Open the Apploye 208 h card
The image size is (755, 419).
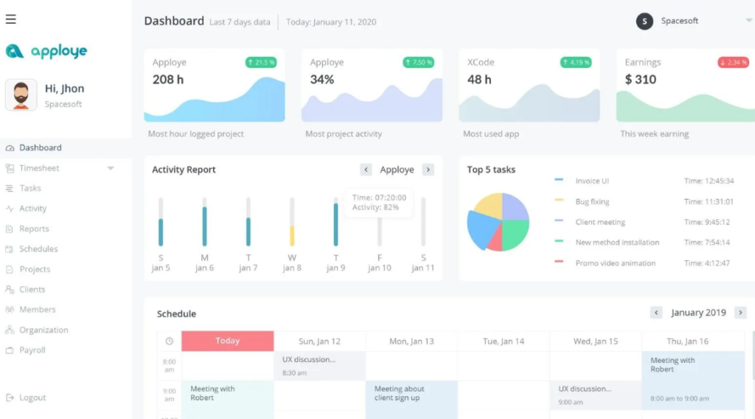click(x=215, y=86)
